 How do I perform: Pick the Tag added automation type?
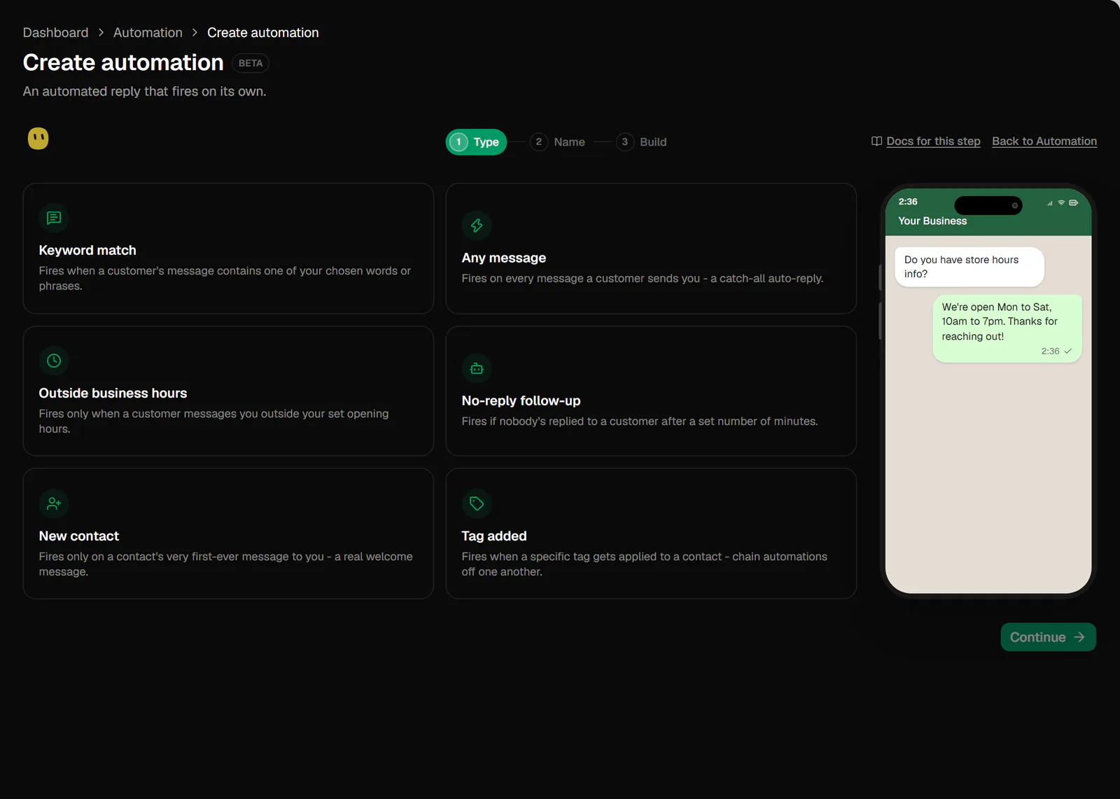[651, 534]
